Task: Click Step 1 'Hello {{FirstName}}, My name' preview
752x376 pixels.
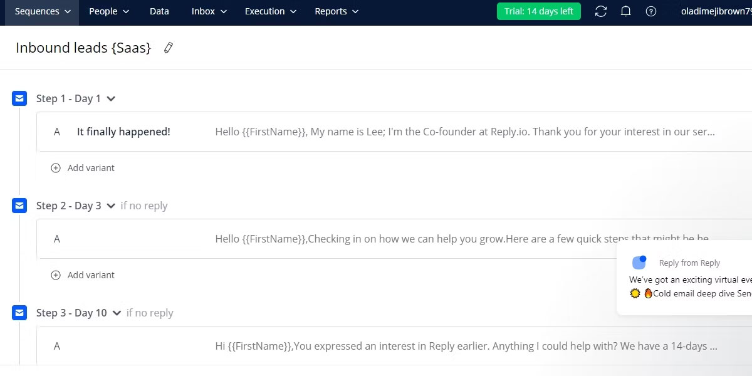Action: point(465,132)
